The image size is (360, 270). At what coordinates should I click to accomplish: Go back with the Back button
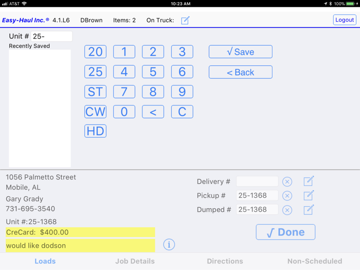click(x=241, y=72)
